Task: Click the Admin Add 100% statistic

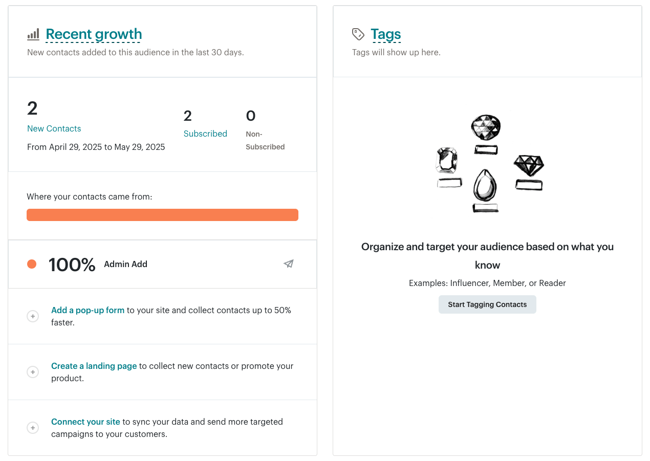Action: pyautogui.click(x=72, y=264)
